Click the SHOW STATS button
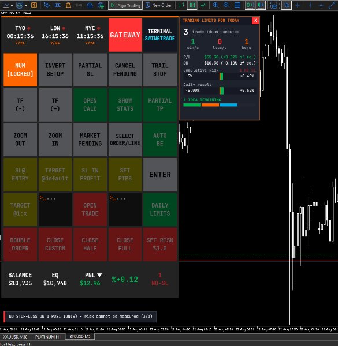 125,104
